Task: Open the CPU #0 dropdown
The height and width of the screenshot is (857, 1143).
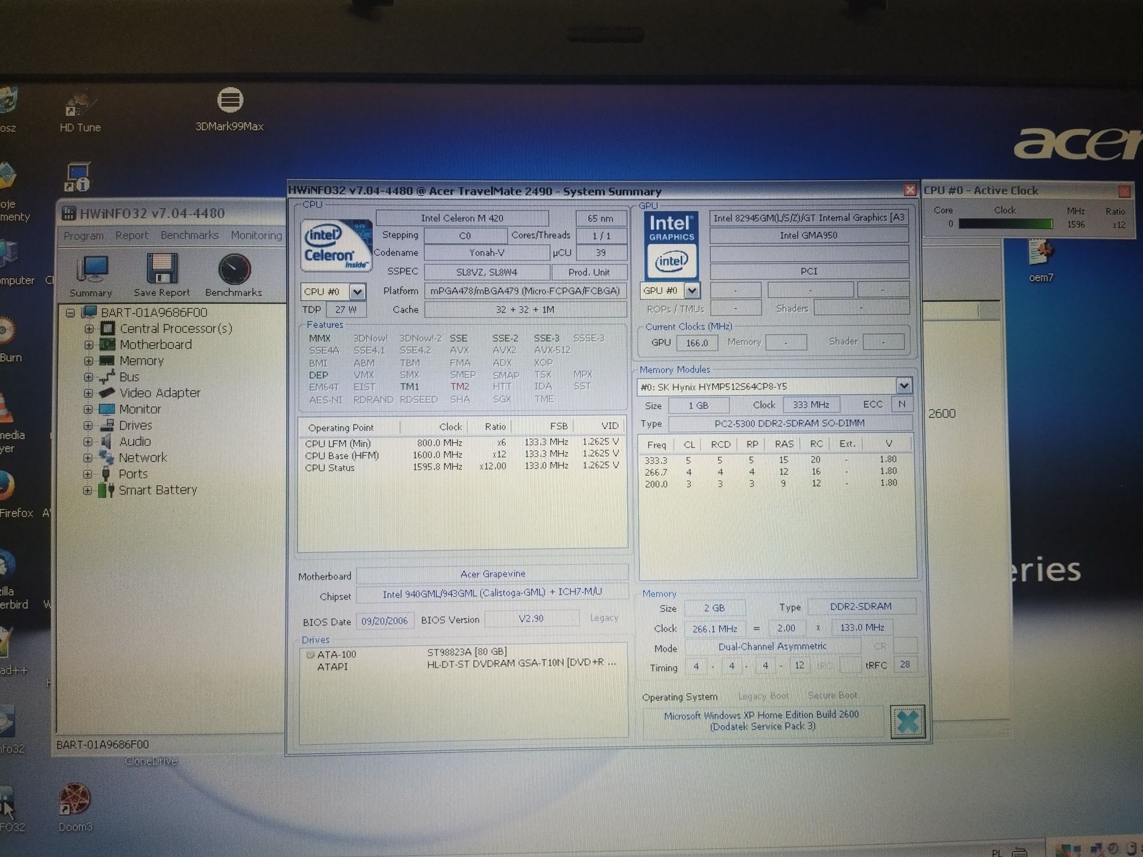Action: pyautogui.click(x=357, y=292)
